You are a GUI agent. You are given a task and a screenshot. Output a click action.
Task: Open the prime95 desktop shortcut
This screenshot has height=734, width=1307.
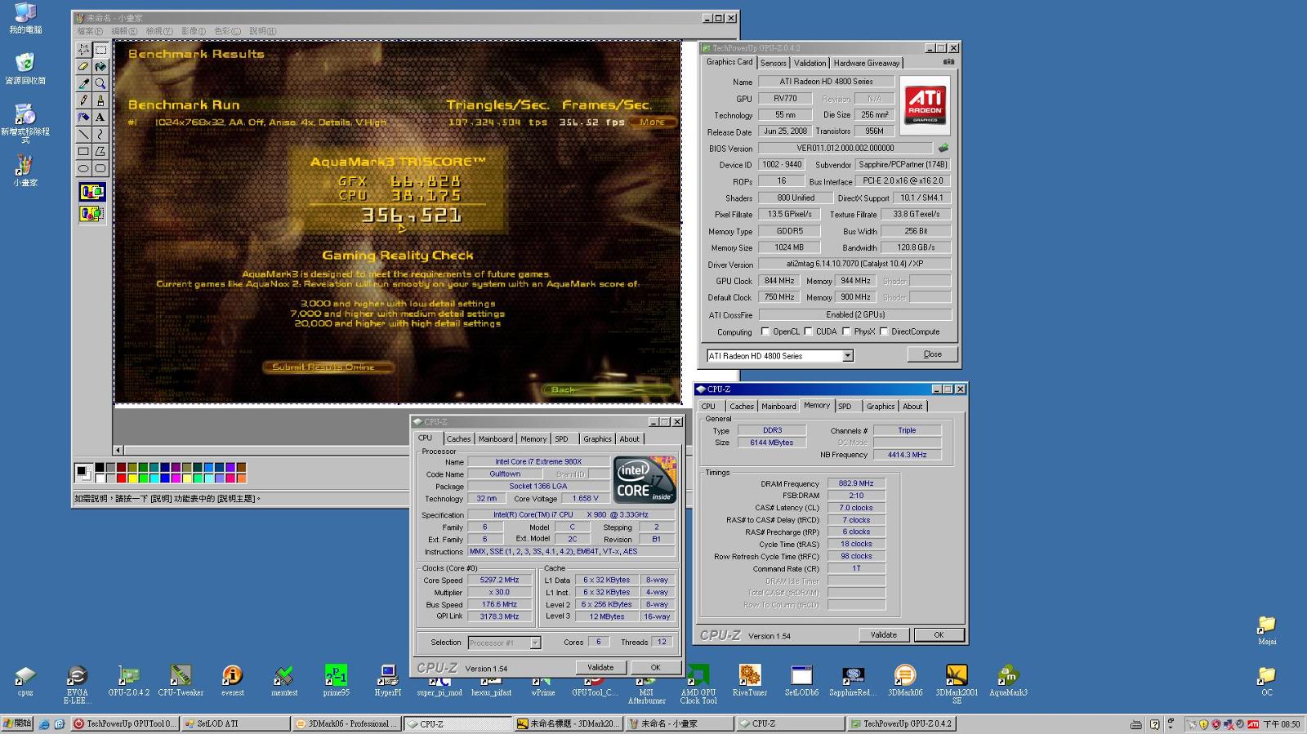click(x=336, y=680)
